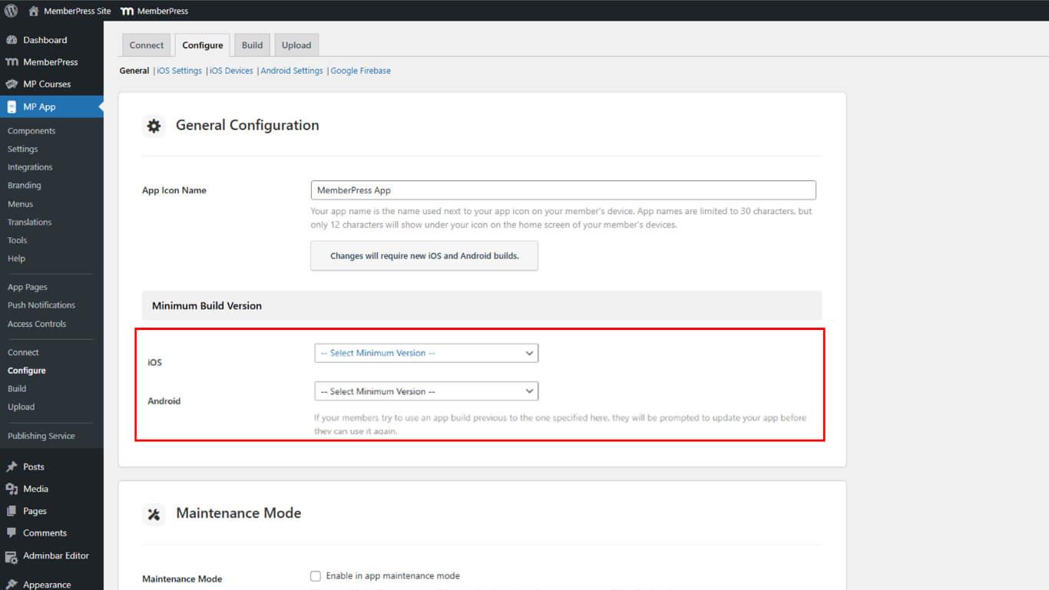Click the Android Settings link

click(292, 71)
